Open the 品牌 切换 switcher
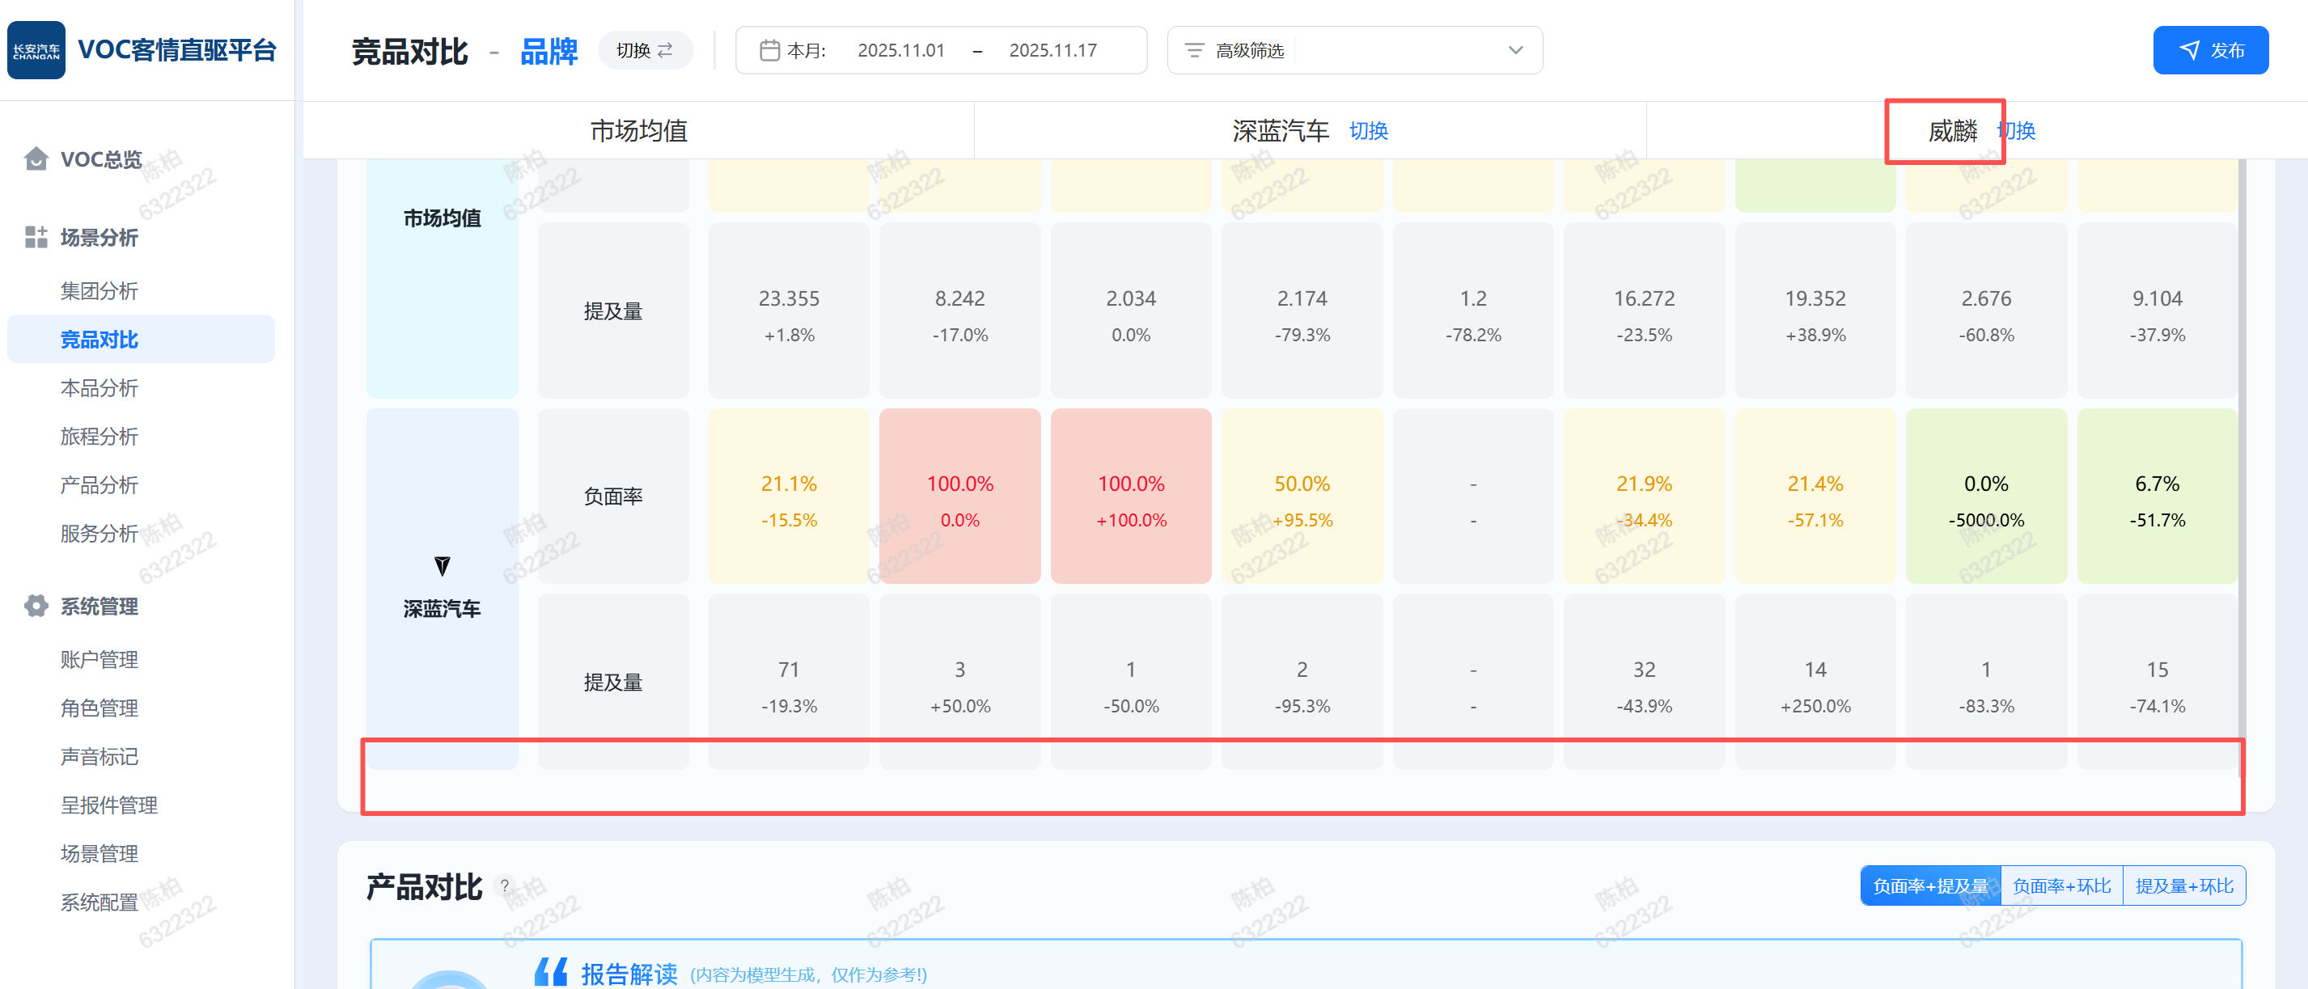The image size is (2308, 989). coord(644,50)
